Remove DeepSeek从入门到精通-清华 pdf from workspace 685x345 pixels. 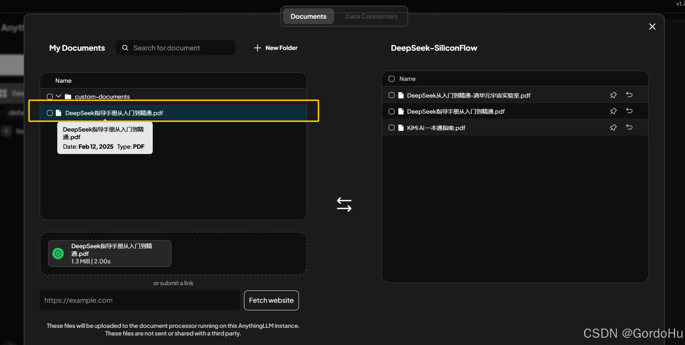tap(629, 95)
